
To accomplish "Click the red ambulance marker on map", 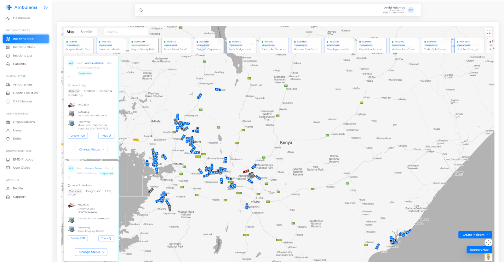I will point(246,172).
